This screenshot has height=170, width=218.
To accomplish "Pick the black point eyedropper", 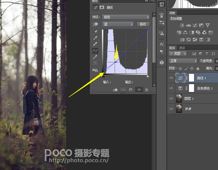I will 95,32.
